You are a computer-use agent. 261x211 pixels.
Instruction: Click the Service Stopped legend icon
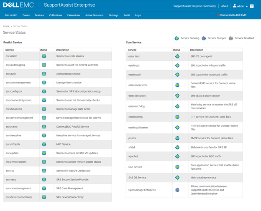tap(204, 38)
